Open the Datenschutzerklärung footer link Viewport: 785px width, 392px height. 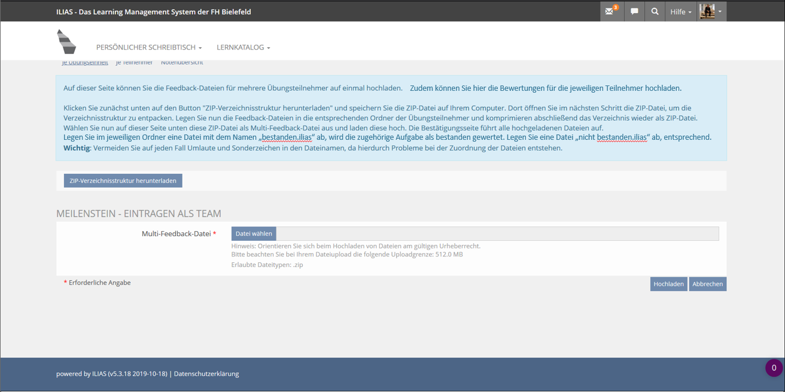206,374
